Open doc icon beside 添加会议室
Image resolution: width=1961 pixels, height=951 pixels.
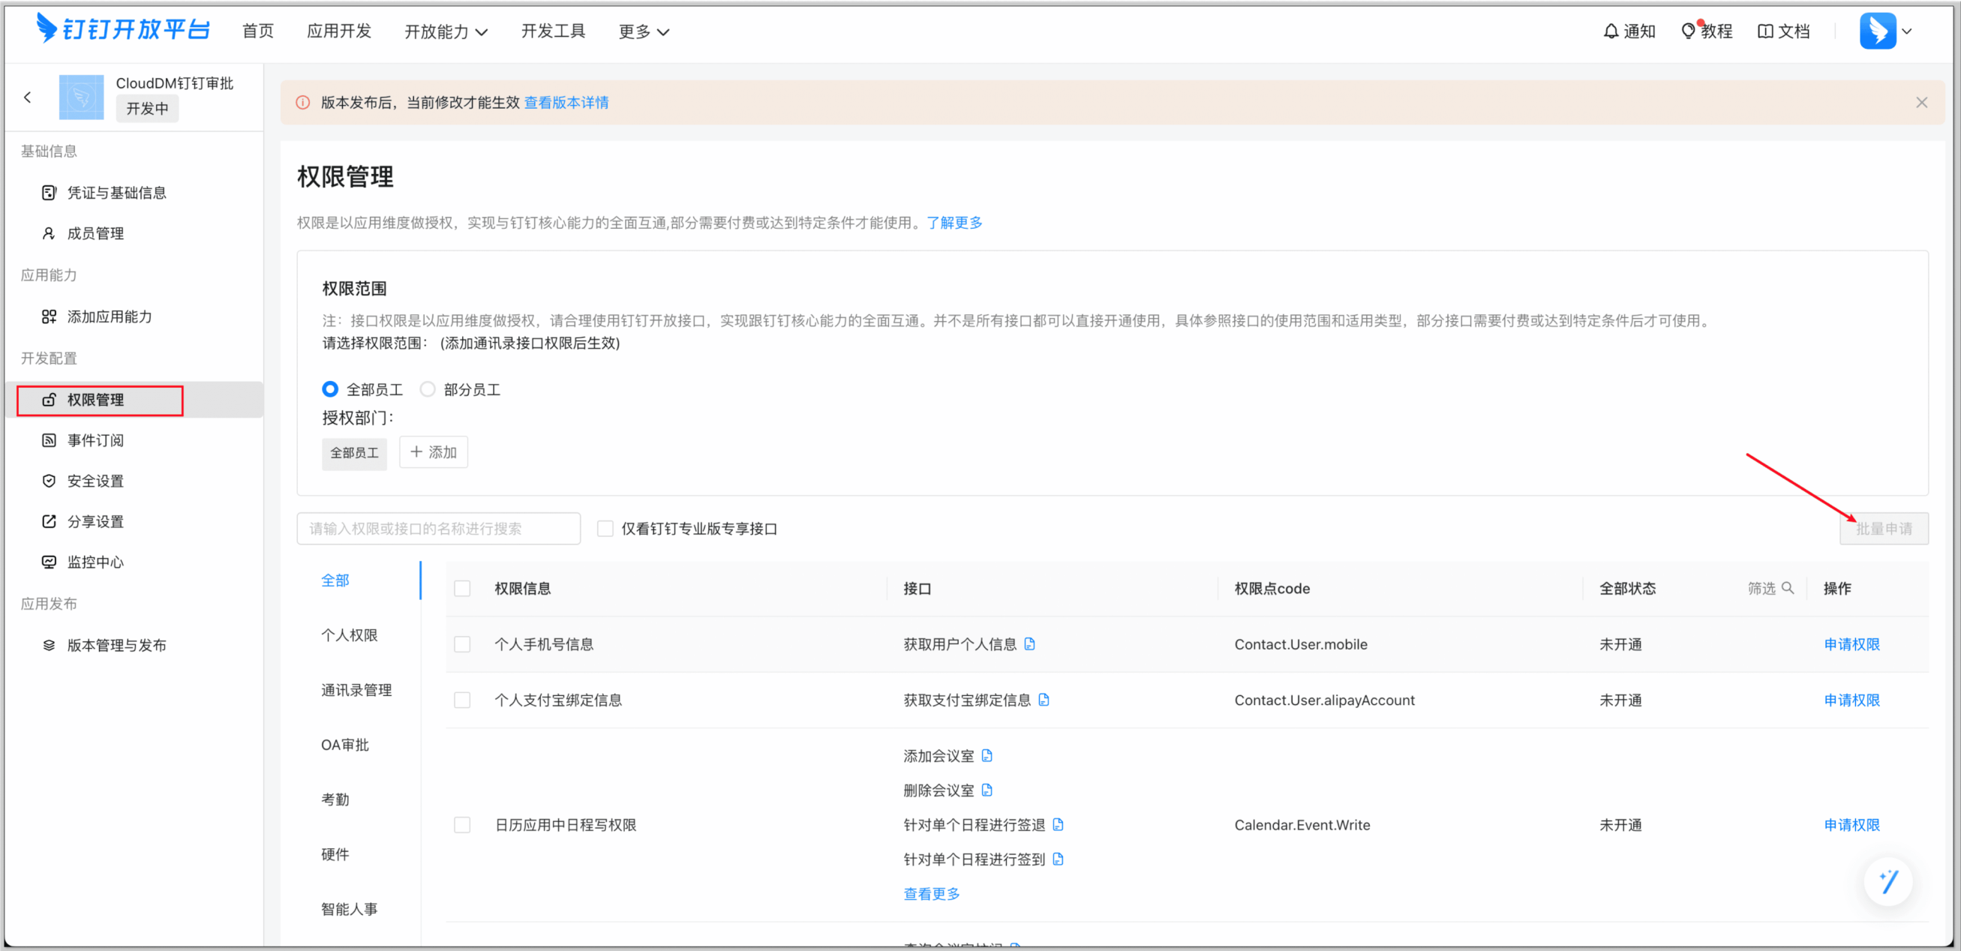coord(987,755)
